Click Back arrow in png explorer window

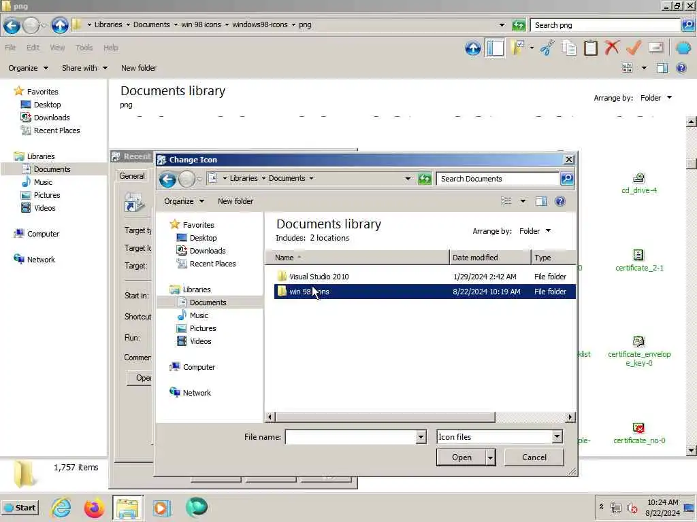pos(12,26)
